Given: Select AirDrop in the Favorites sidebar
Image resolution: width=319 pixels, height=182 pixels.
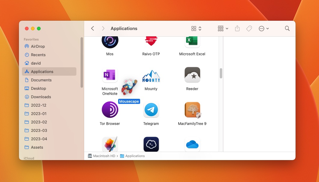Looking at the screenshot, I should coord(38,46).
